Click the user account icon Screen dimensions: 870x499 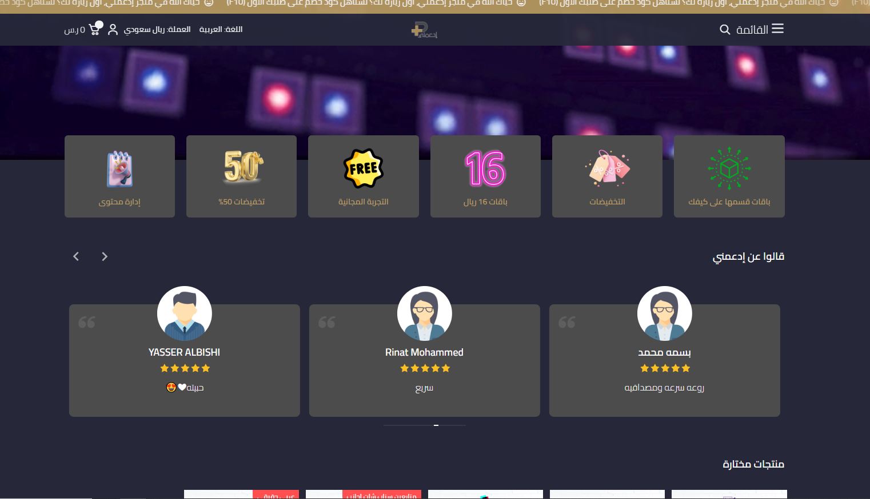(x=113, y=30)
